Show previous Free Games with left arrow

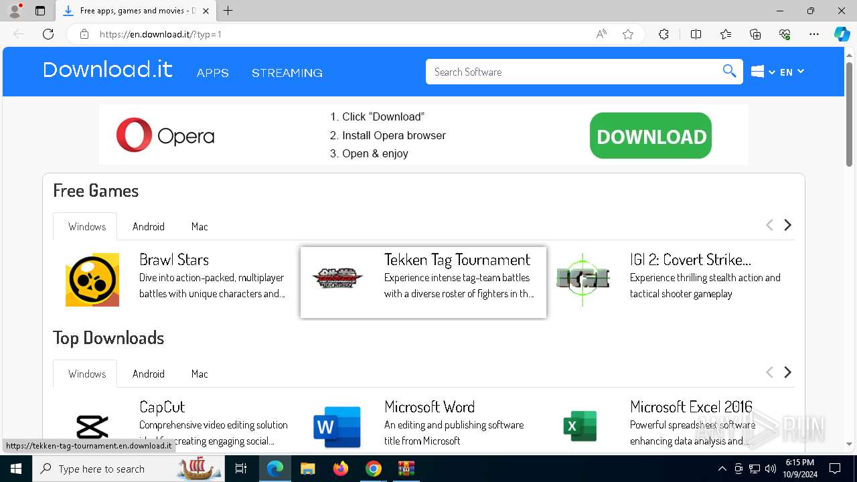pyautogui.click(x=769, y=225)
